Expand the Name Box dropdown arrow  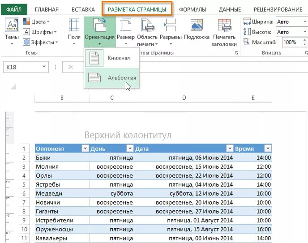(x=44, y=67)
